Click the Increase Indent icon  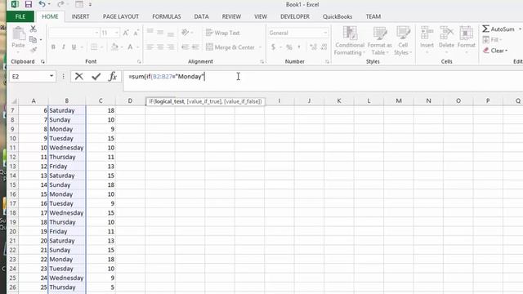click(x=195, y=47)
